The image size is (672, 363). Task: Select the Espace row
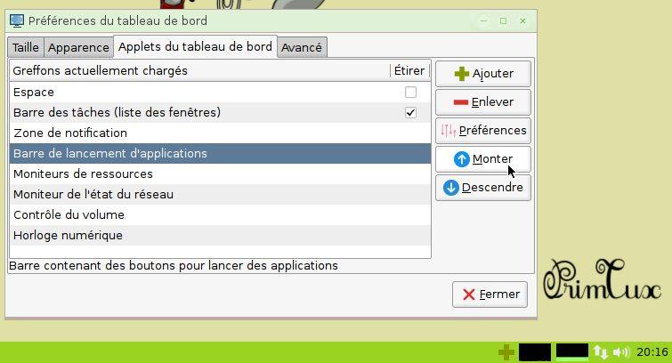(220, 93)
